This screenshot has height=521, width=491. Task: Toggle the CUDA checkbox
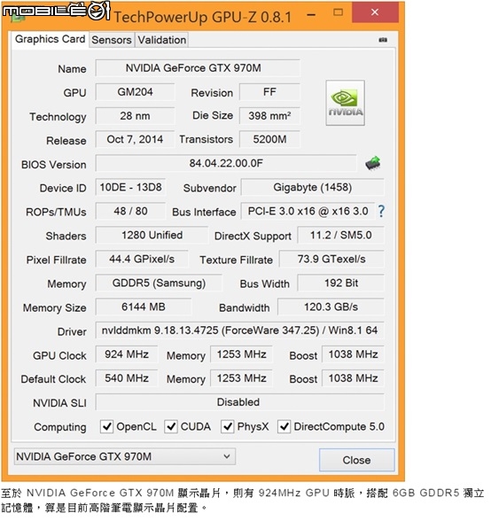[x=170, y=426]
